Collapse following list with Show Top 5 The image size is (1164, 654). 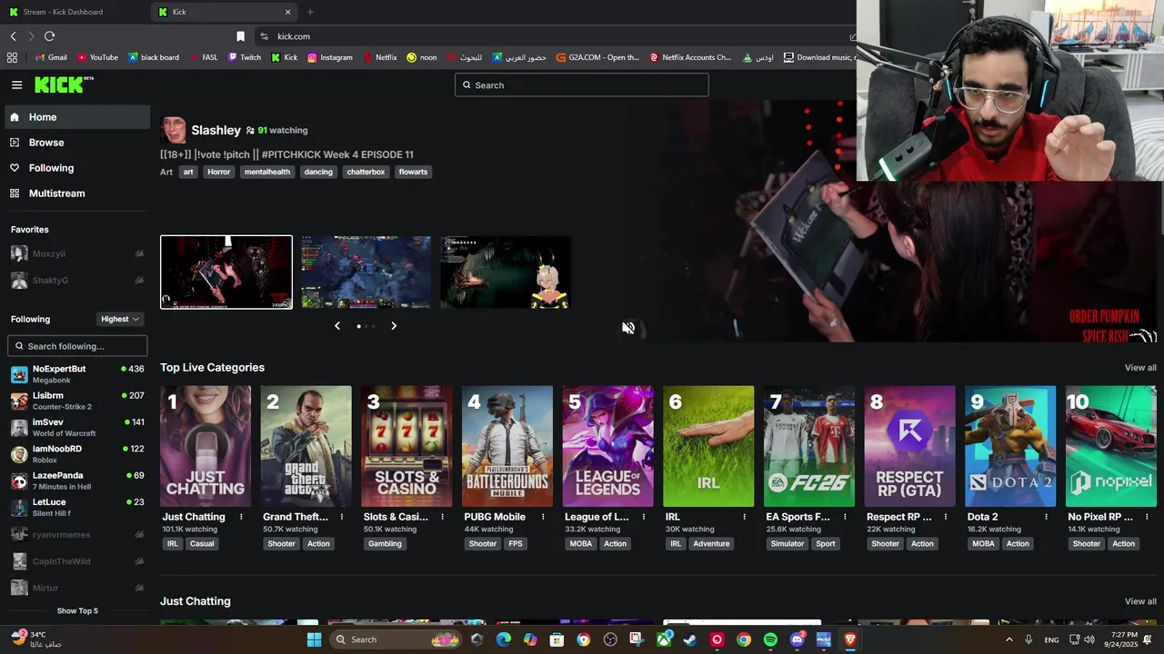pyautogui.click(x=77, y=610)
